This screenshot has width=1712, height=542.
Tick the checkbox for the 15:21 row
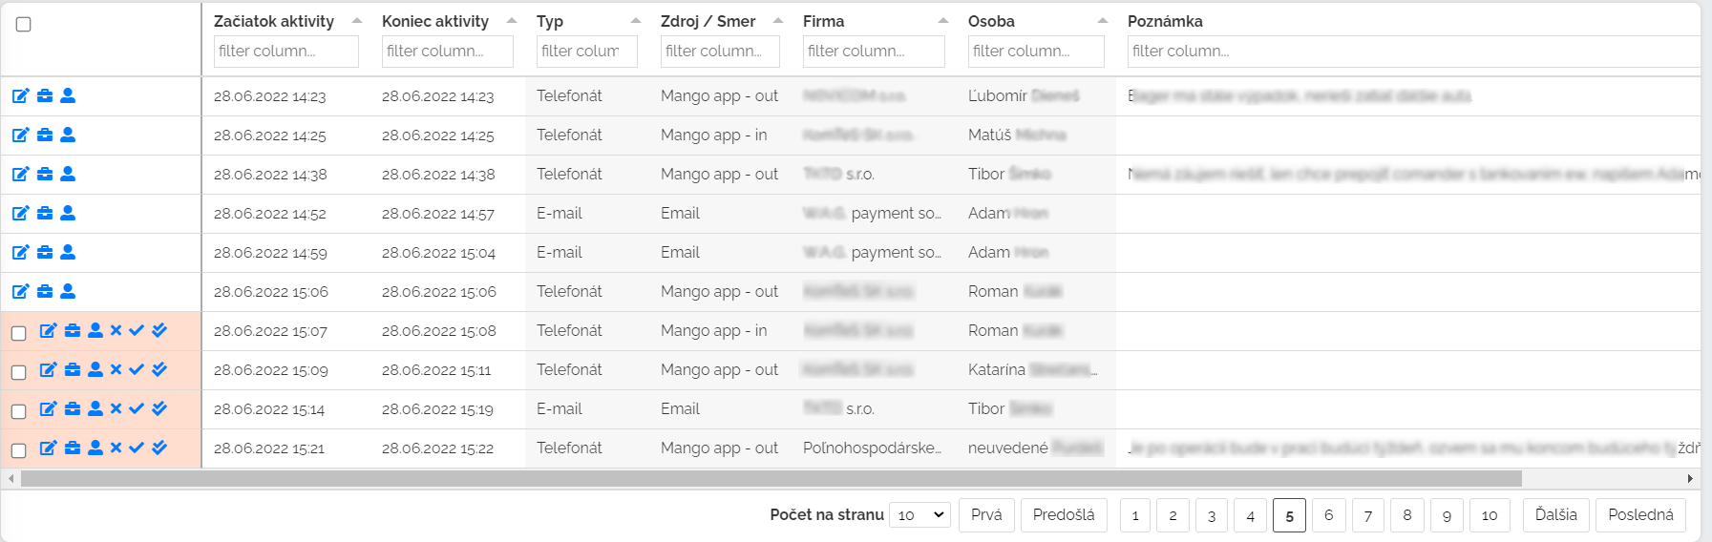[19, 450]
